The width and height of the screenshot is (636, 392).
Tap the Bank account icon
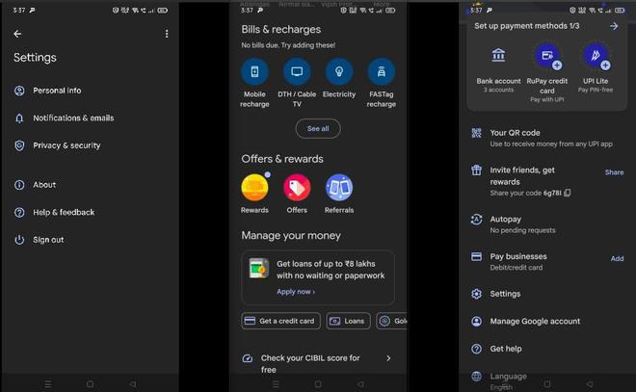point(498,55)
